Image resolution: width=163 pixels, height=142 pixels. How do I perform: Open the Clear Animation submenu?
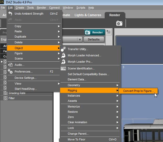coord(90,122)
